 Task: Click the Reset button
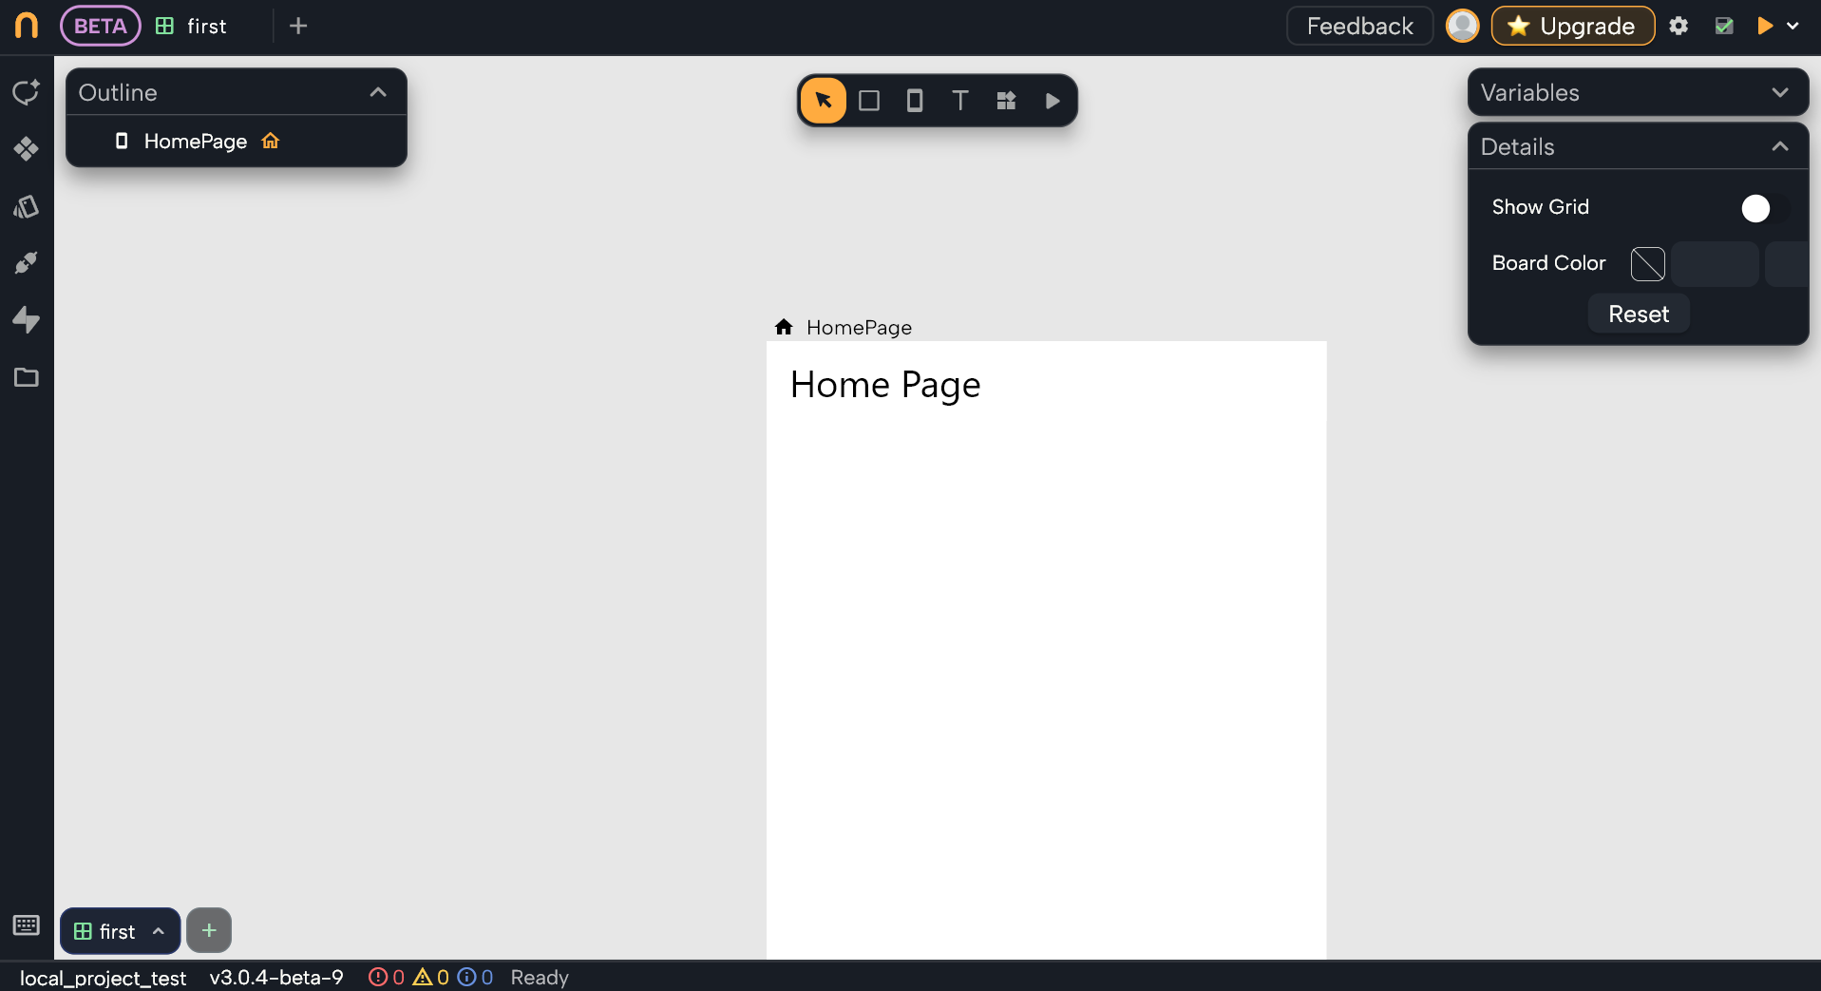(x=1638, y=314)
